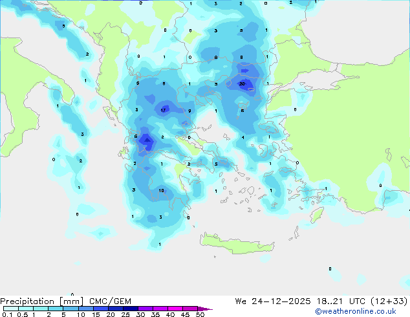
Task: Select the 'CMC/GEM' model label
Action: tap(110, 301)
